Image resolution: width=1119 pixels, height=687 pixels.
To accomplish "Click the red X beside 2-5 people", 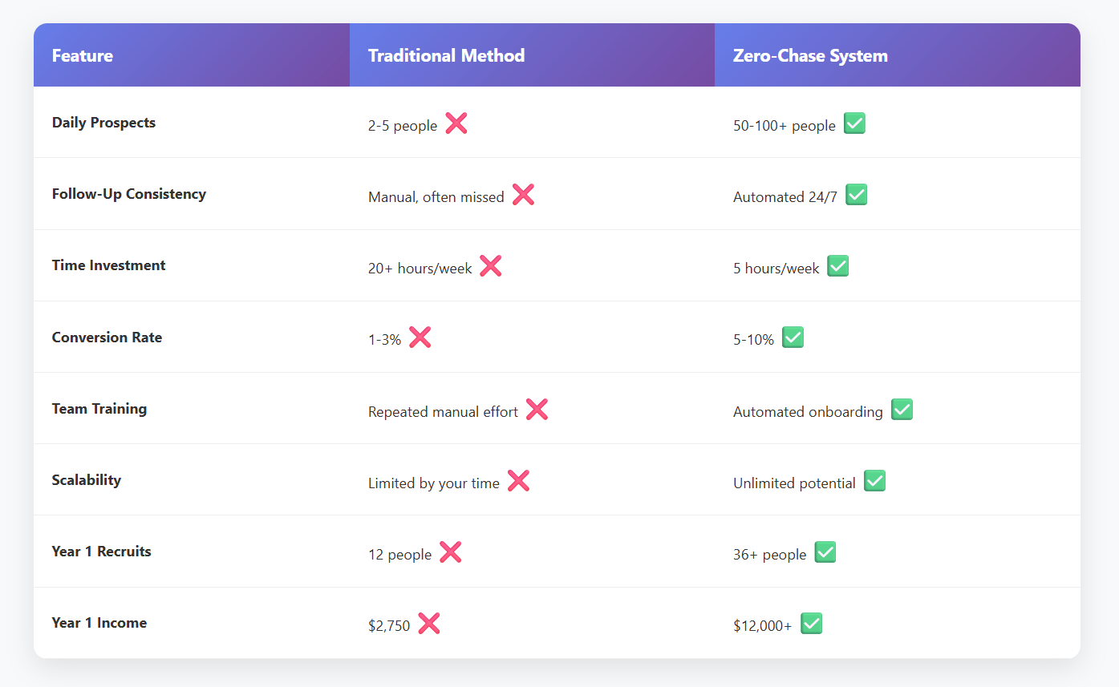I will click(x=456, y=123).
